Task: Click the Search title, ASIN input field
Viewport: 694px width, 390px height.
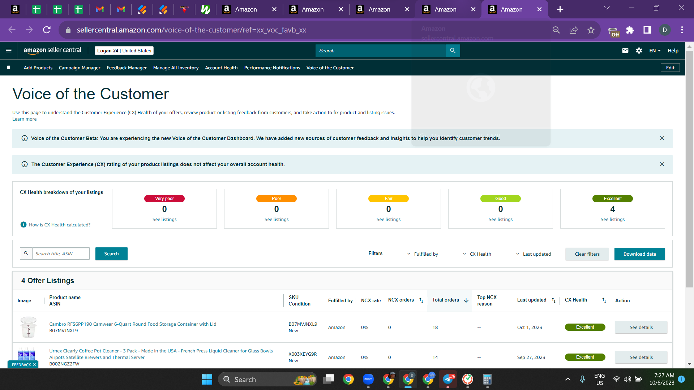Action: coord(61,253)
